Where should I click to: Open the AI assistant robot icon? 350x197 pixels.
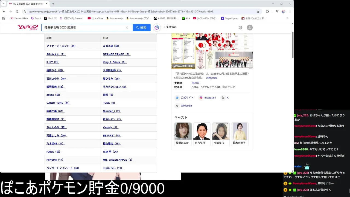point(157,27)
